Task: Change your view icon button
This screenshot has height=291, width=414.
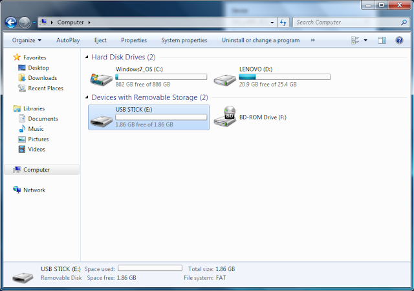Action: [355, 40]
